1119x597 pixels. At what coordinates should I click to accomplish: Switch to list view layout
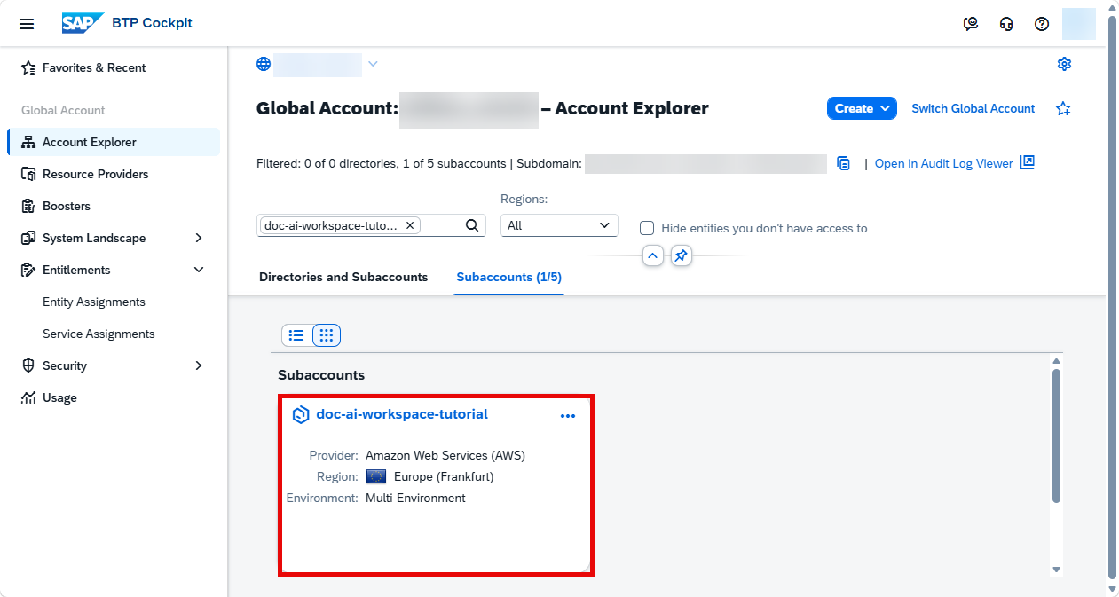pos(296,335)
